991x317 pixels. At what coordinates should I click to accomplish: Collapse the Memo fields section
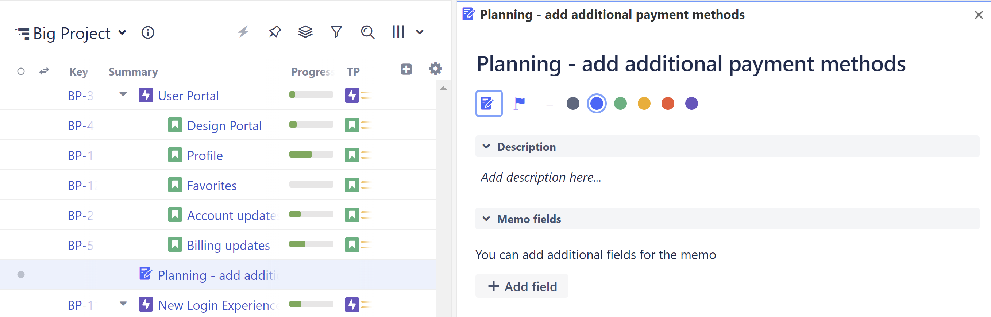coord(486,219)
